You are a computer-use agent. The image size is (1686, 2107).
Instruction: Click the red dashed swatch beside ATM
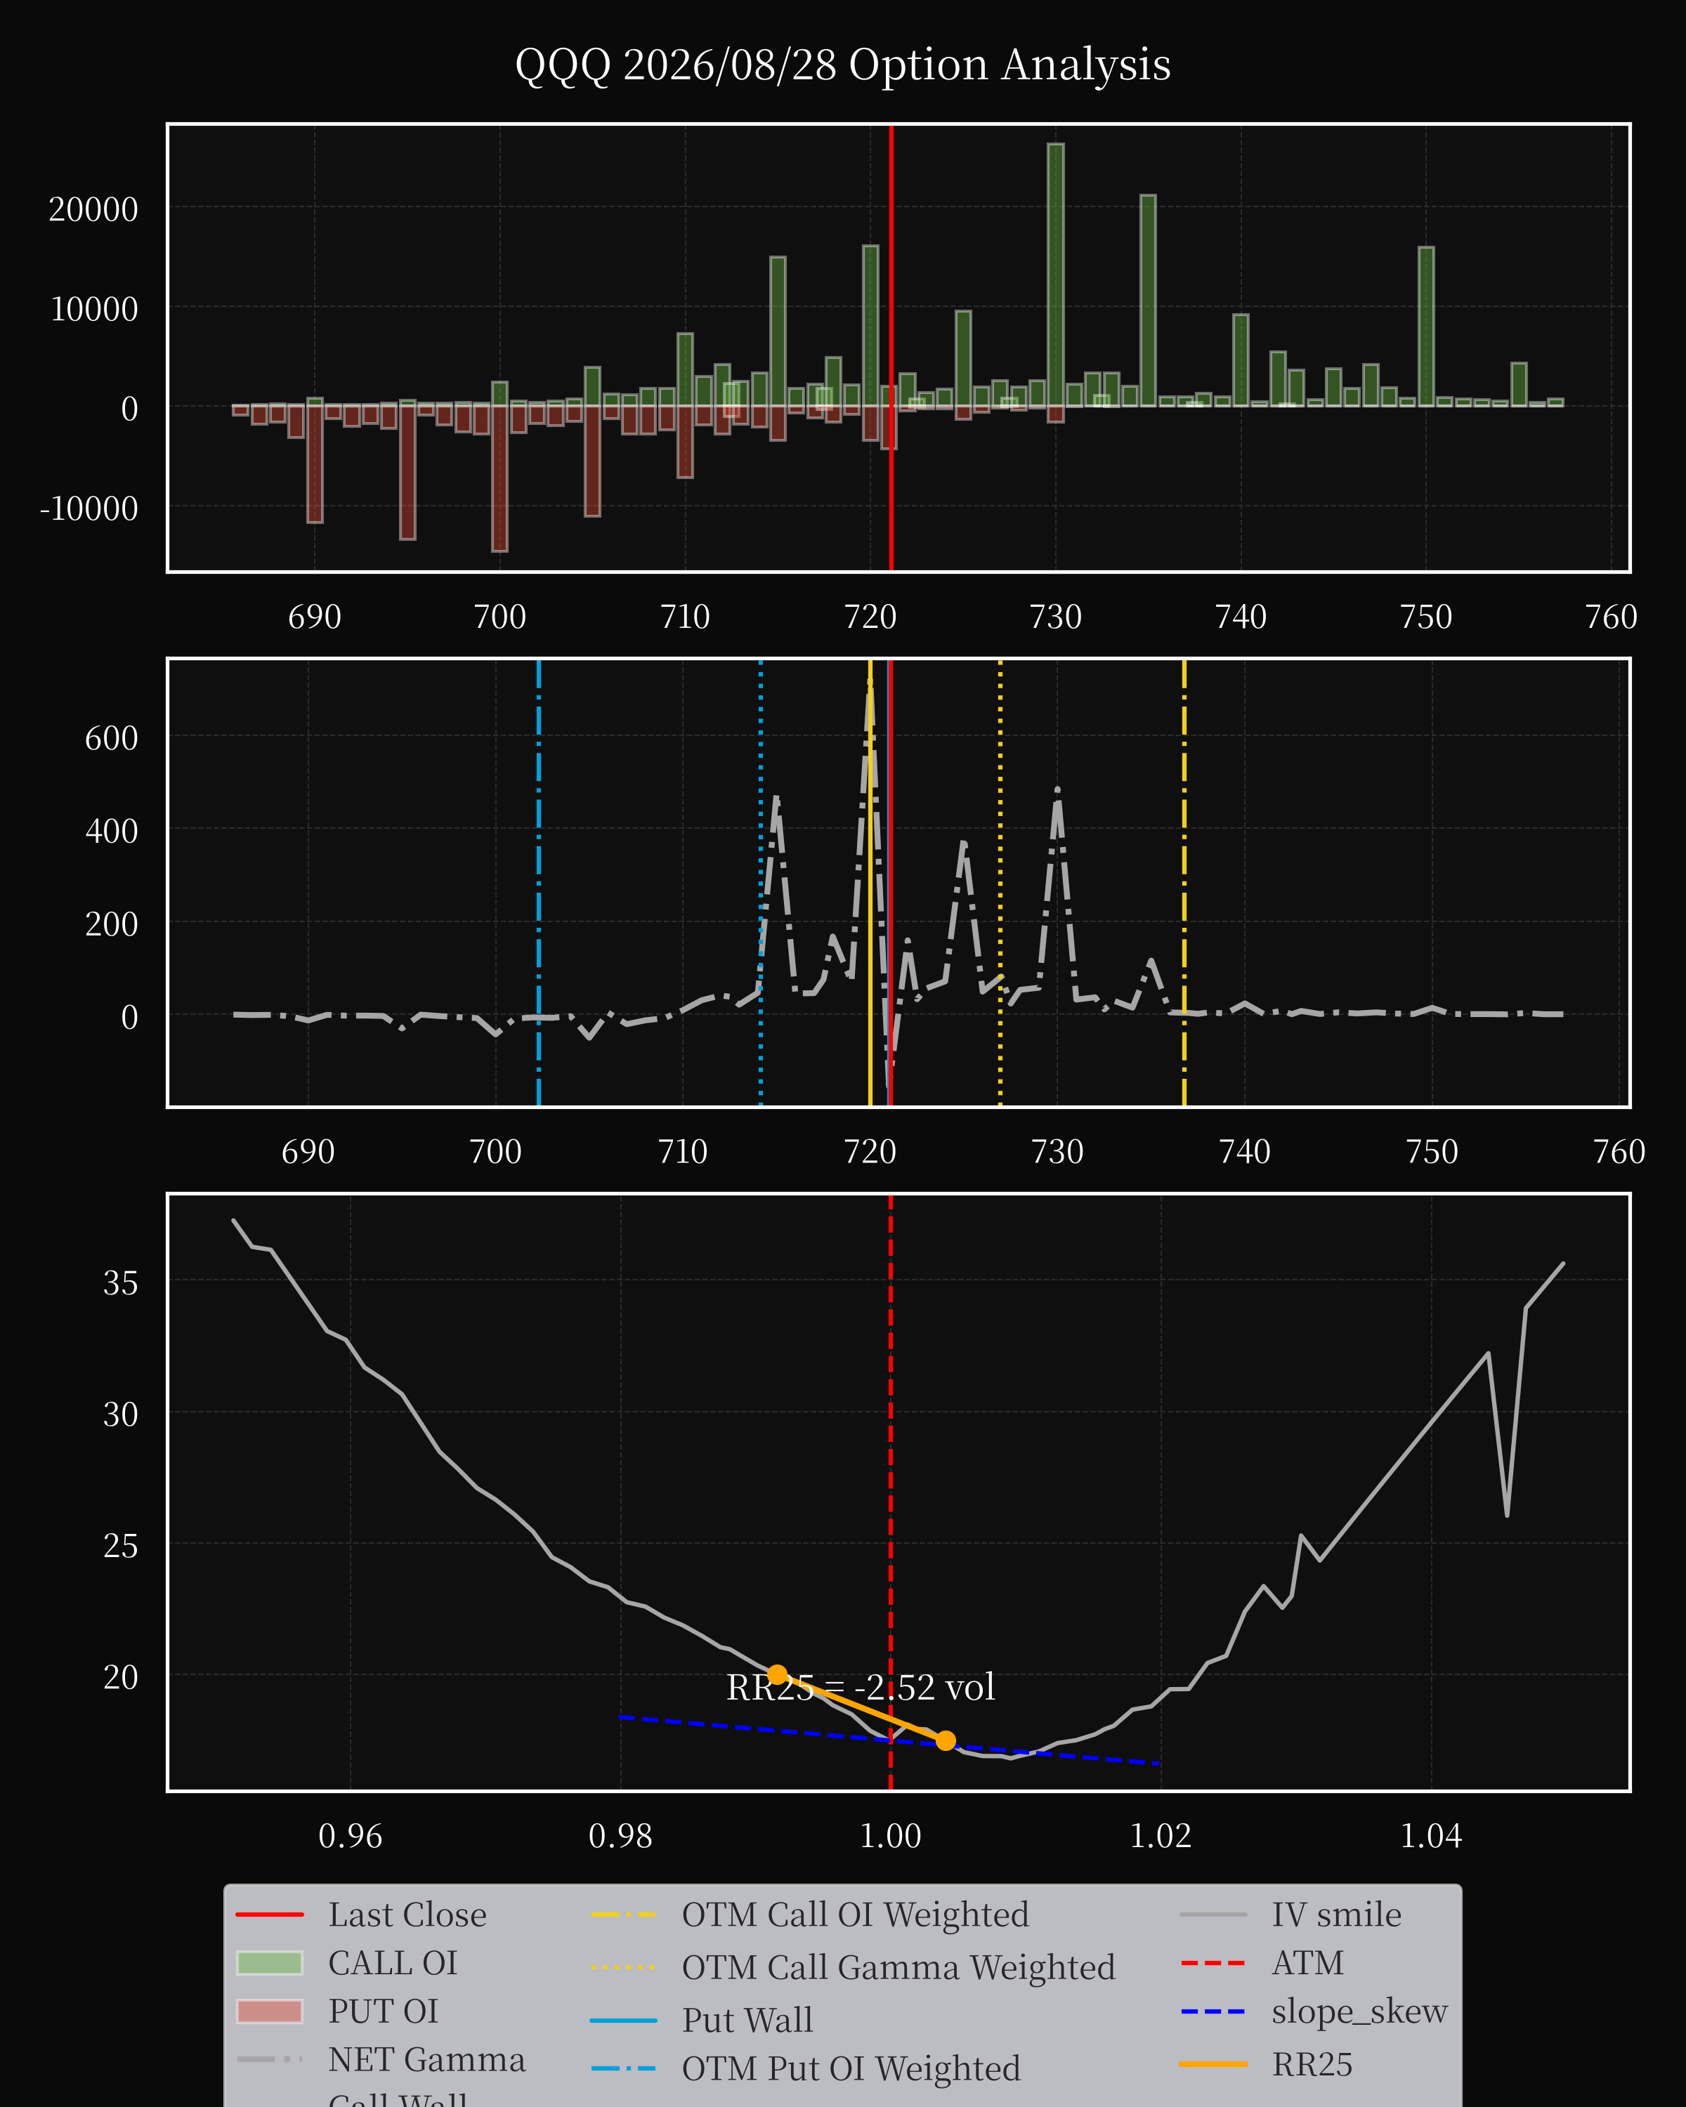point(1214,1963)
